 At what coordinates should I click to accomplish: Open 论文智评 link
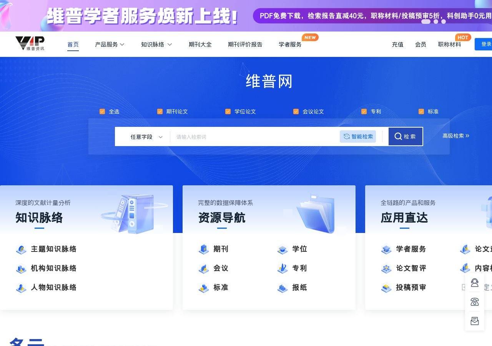(x=411, y=268)
